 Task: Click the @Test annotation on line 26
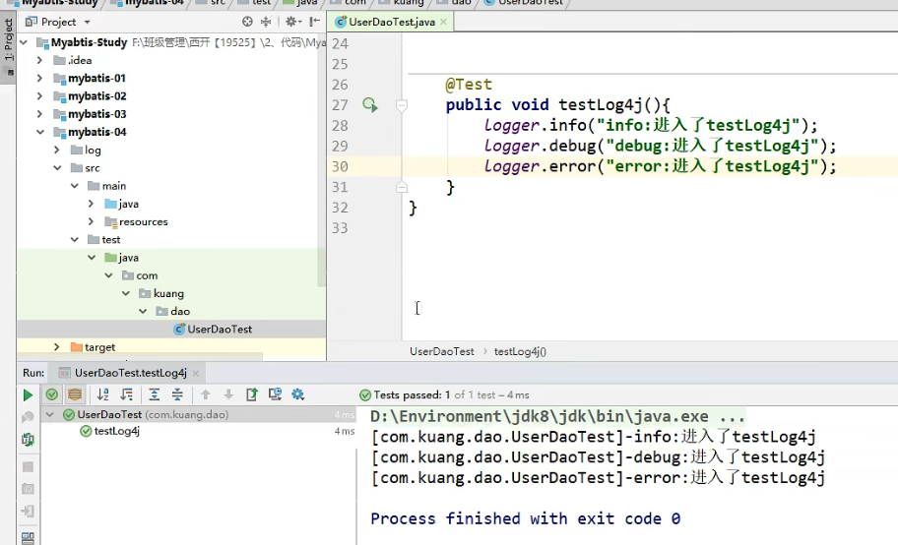pyautogui.click(x=469, y=85)
